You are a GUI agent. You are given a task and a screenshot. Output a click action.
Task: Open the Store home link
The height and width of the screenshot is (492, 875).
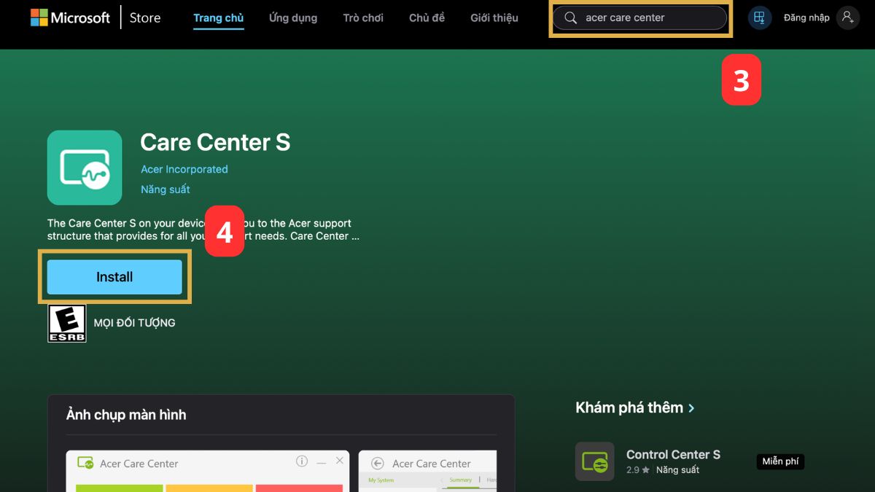click(x=145, y=17)
